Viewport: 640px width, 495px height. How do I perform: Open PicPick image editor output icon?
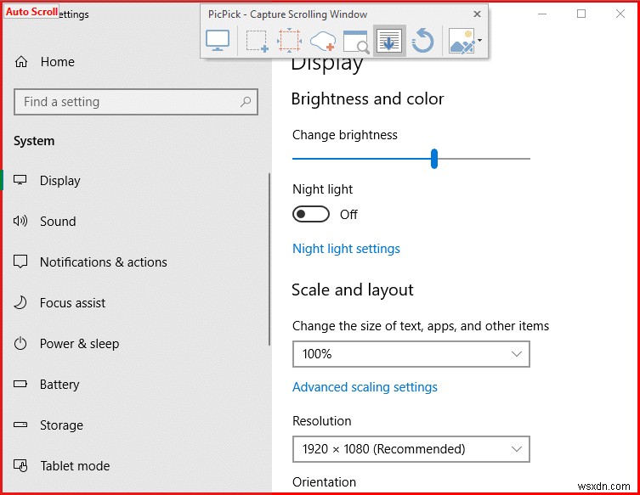coord(462,41)
